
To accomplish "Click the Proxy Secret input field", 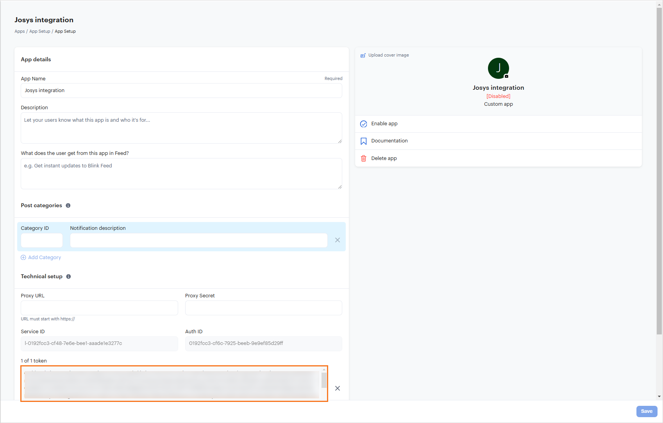I will click(x=264, y=308).
